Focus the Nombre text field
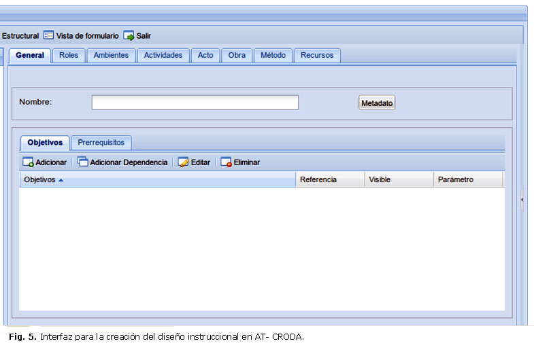Image resolution: width=534 pixels, height=354 pixels. tap(195, 103)
